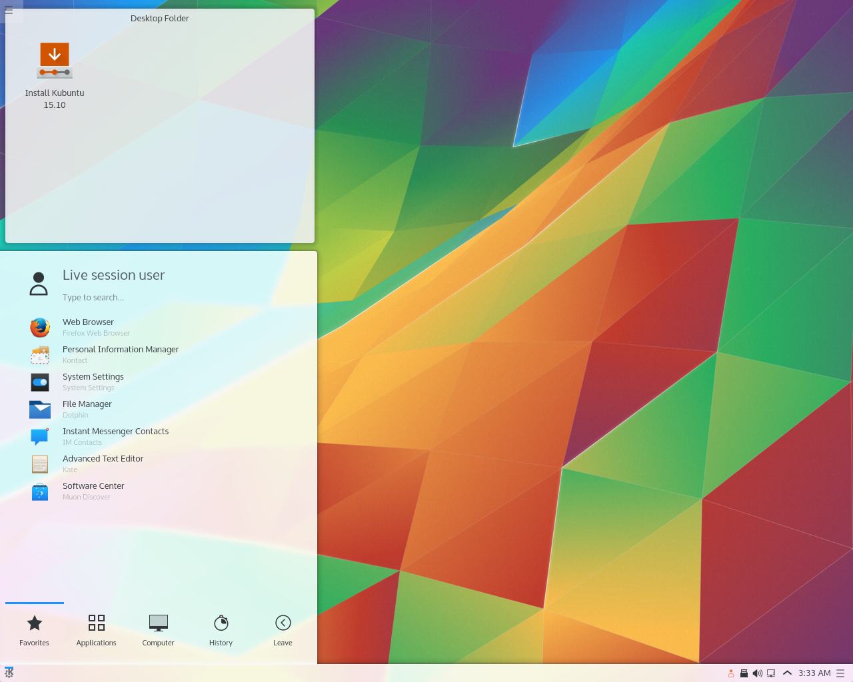Viewport: 853px width, 682px height.
Task: Open the Desktop Folder widget hamburger menu
Action: [9, 11]
